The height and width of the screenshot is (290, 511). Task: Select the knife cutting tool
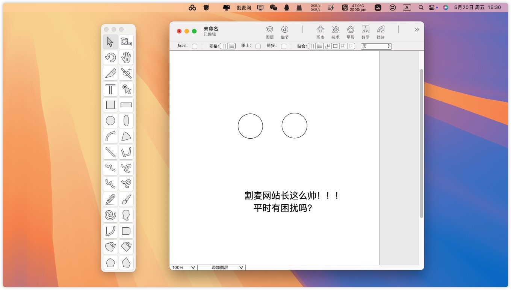(x=110, y=73)
